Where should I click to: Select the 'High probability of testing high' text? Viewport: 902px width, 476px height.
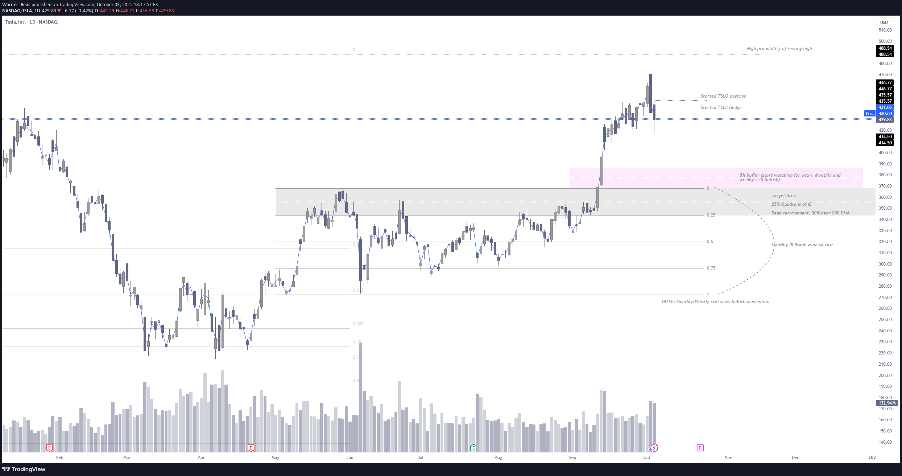[x=779, y=49]
